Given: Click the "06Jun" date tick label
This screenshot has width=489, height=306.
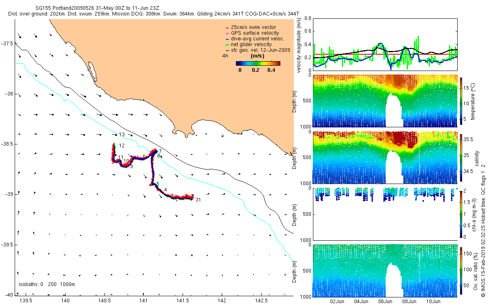Looking at the screenshot, I should [x=385, y=302].
